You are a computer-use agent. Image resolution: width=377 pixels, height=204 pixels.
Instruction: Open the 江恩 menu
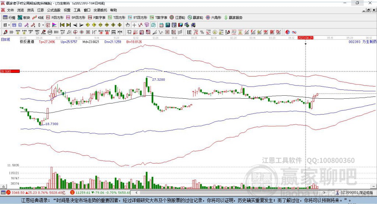point(40,10)
